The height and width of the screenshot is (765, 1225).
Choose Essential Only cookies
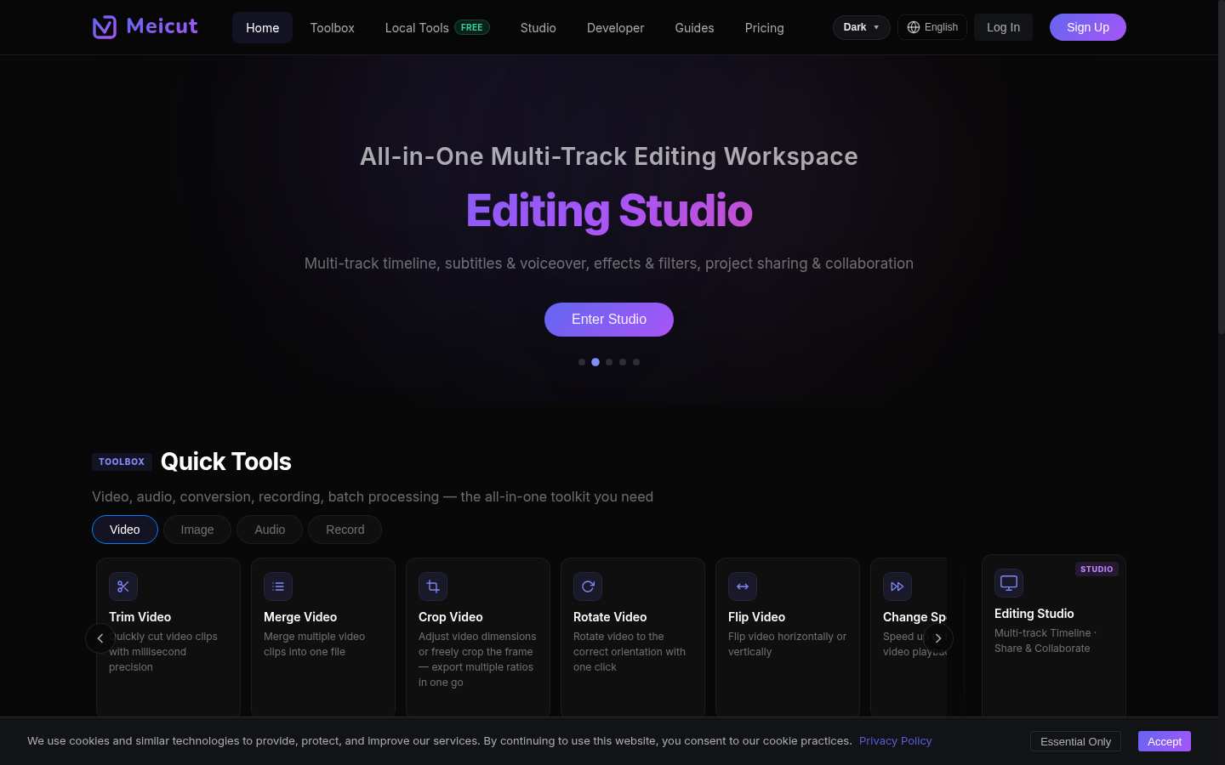coord(1075,741)
